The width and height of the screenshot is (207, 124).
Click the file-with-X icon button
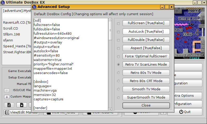tap(22, 105)
